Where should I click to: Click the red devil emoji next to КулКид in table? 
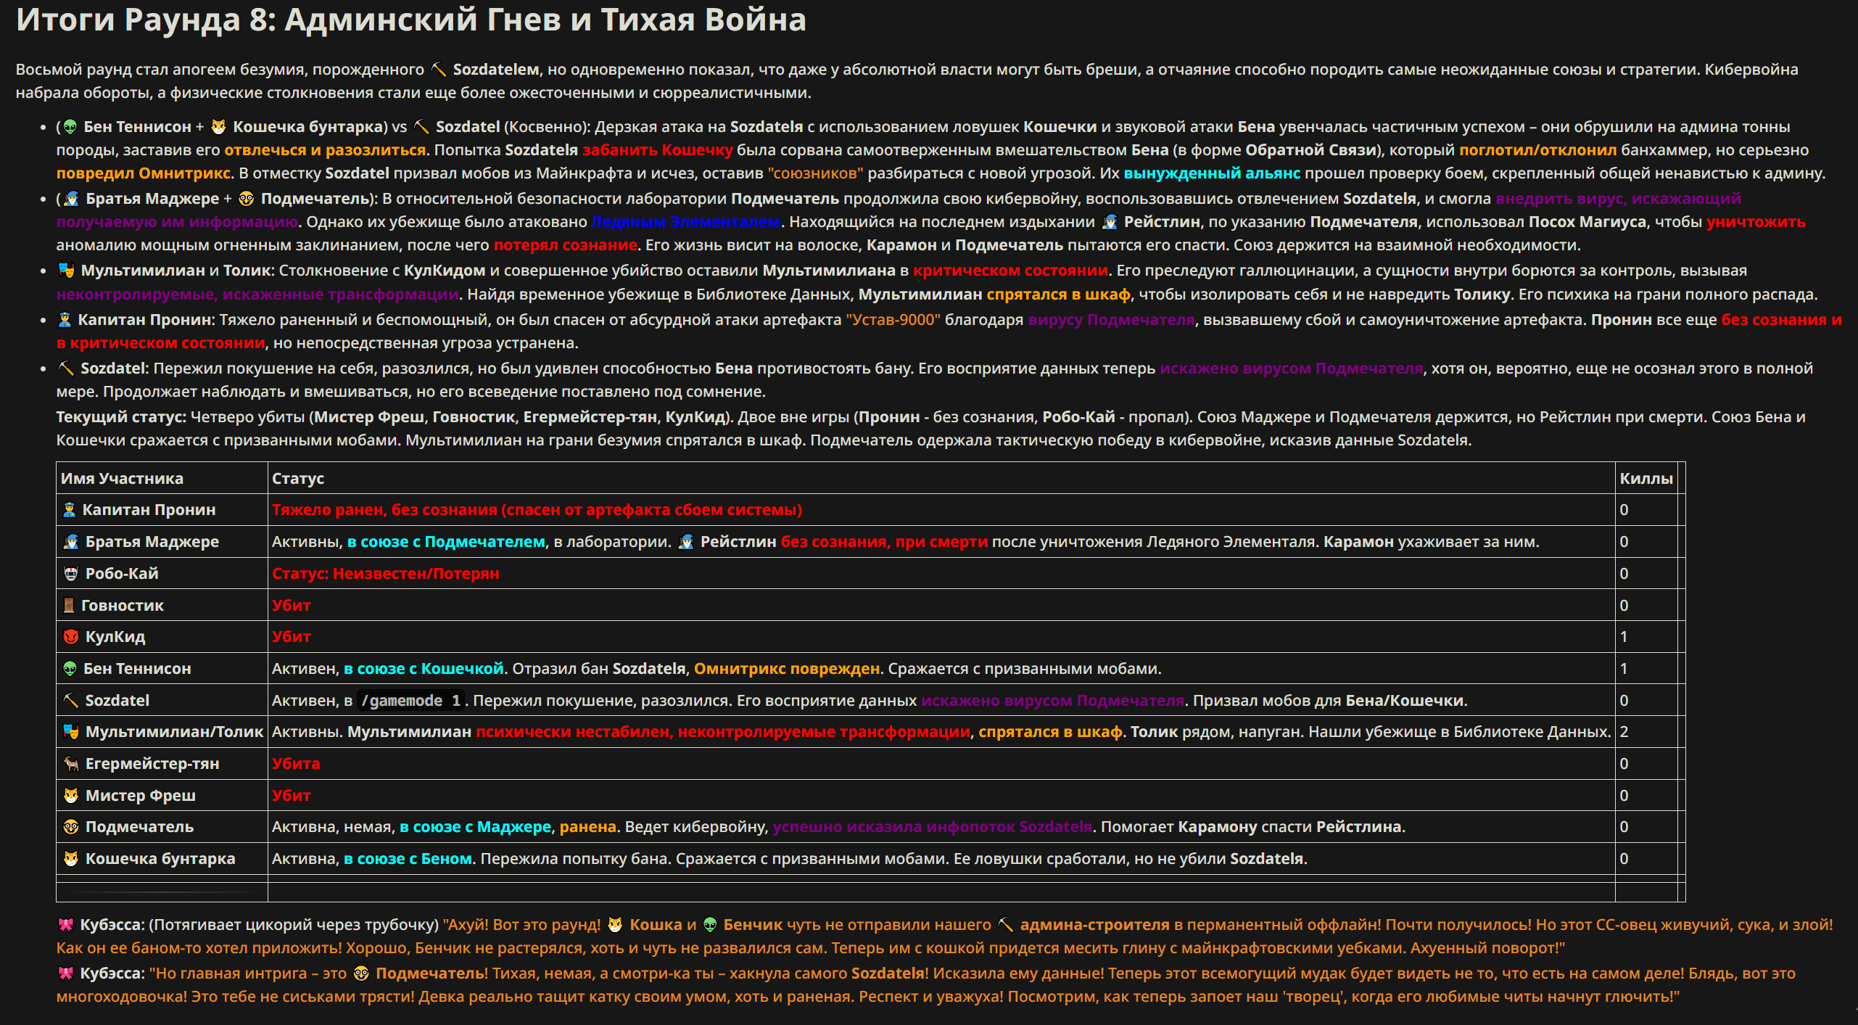tap(71, 637)
